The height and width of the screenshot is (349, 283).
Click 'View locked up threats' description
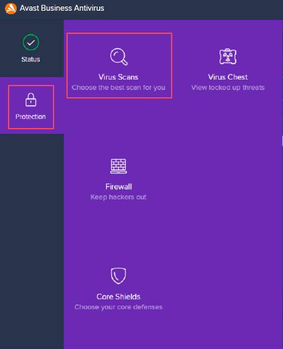[228, 87]
